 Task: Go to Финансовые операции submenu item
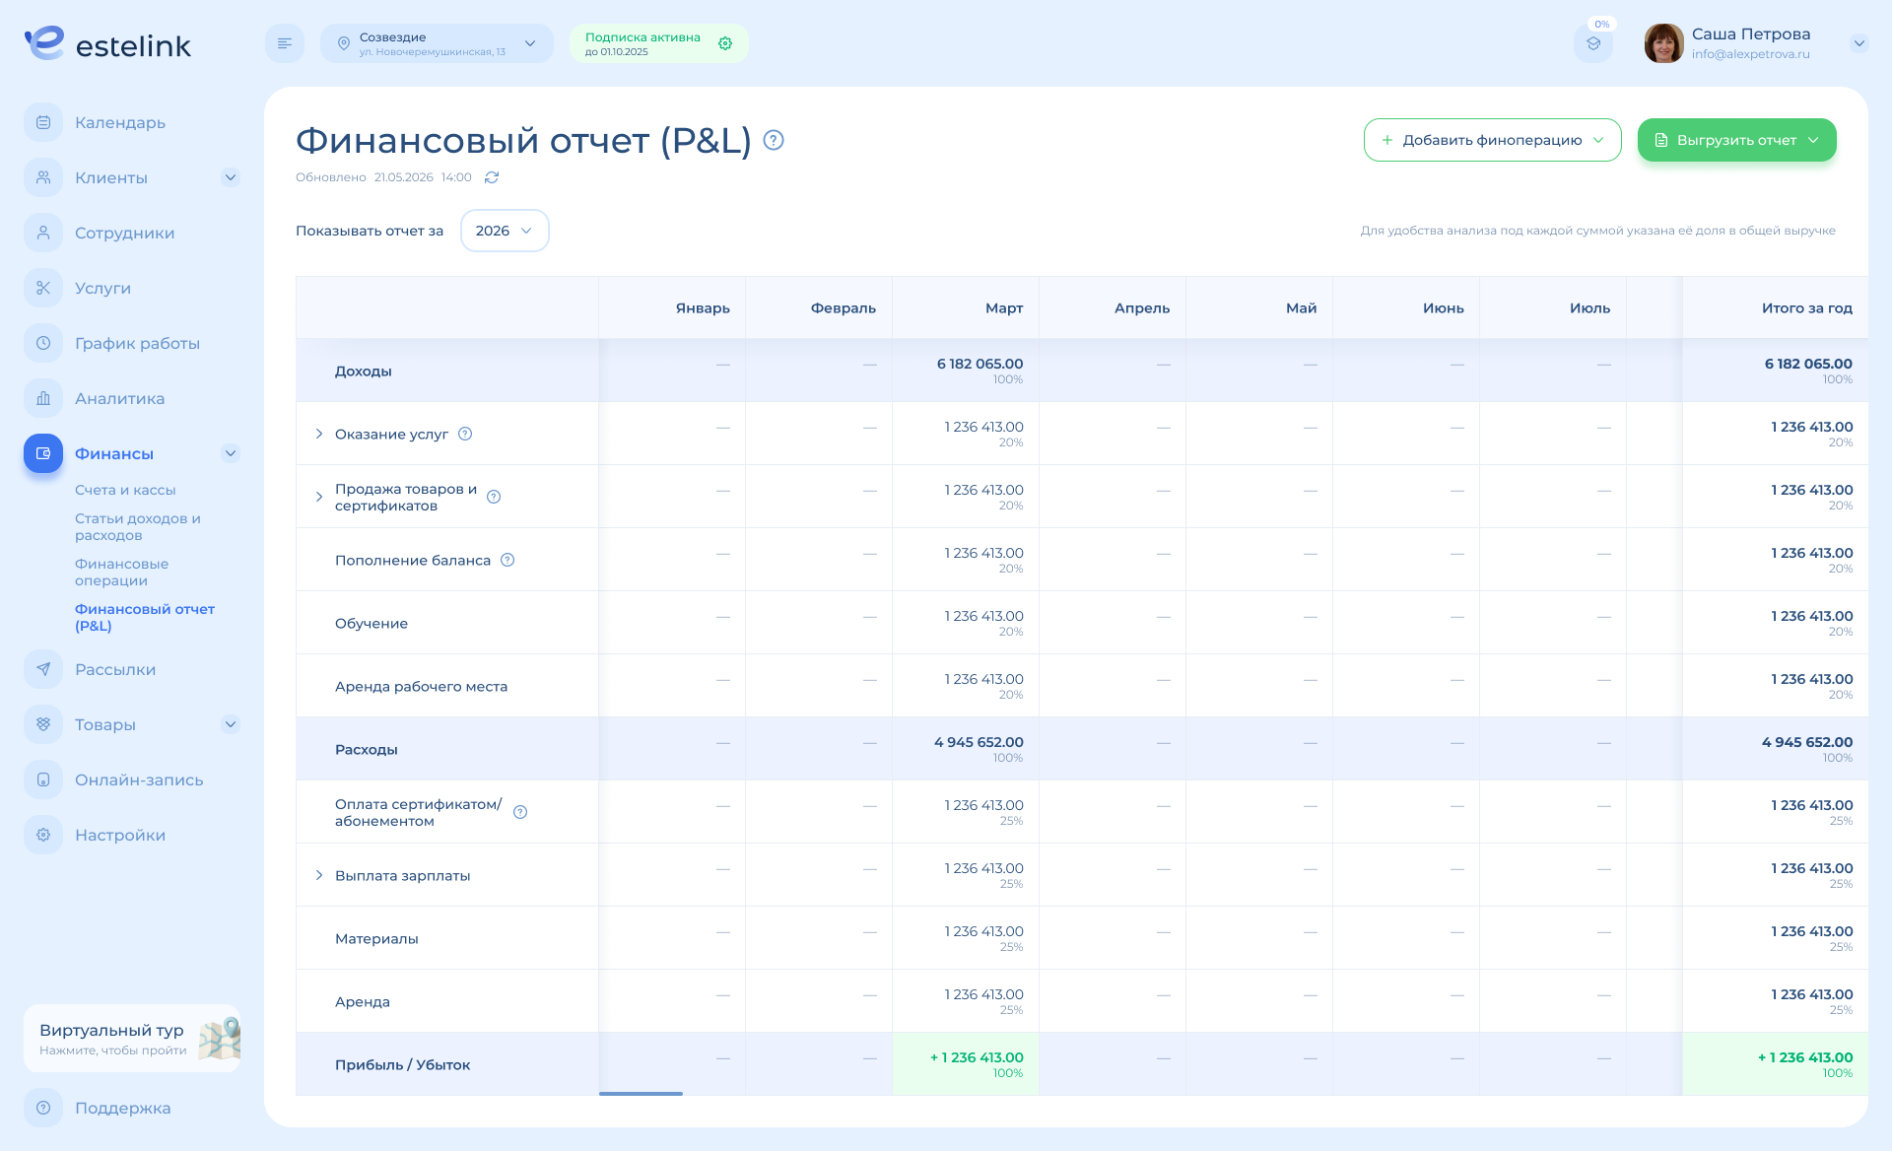tap(121, 572)
